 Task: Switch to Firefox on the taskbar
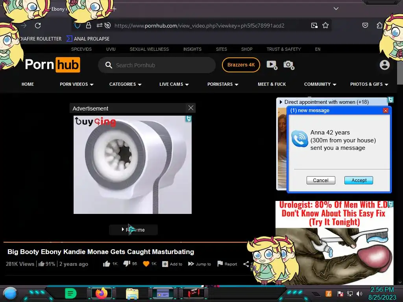[102, 293]
